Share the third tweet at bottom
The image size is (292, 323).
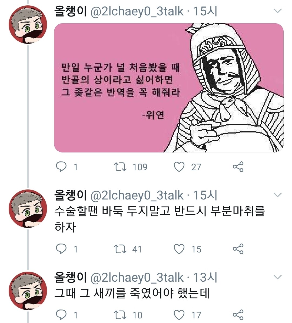[x=238, y=315]
